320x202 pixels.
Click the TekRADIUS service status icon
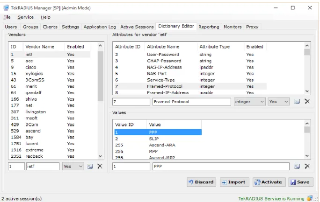pos(310,198)
